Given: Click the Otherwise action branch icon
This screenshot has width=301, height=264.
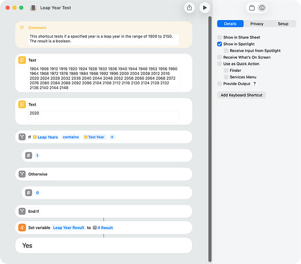Looking at the screenshot, I should pyautogui.click(x=22, y=174).
